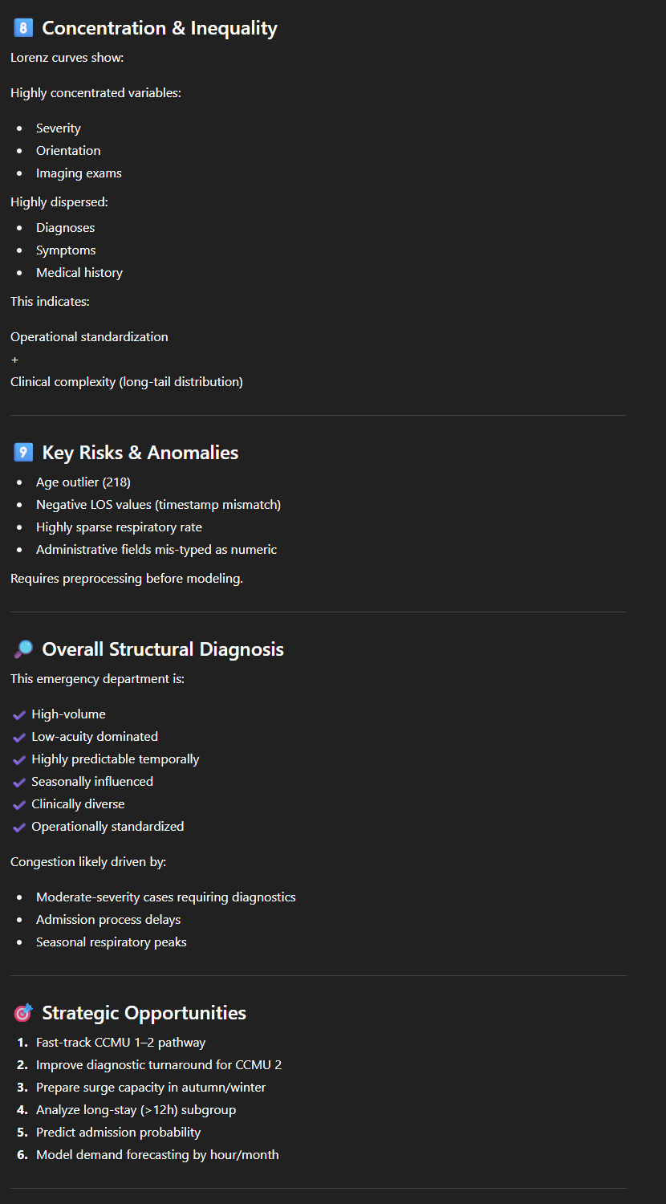Image resolution: width=666 pixels, height=1204 pixels.
Task: Click the number 8 keycap emoji icon
Action: click(x=22, y=28)
